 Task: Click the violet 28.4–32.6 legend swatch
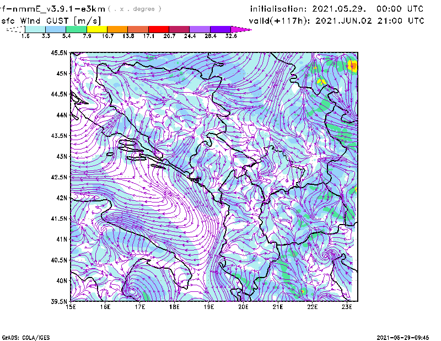click(220, 29)
